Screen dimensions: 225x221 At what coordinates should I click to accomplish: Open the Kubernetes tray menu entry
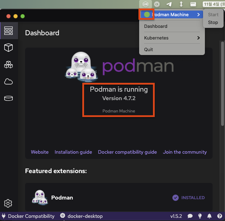pos(172,38)
